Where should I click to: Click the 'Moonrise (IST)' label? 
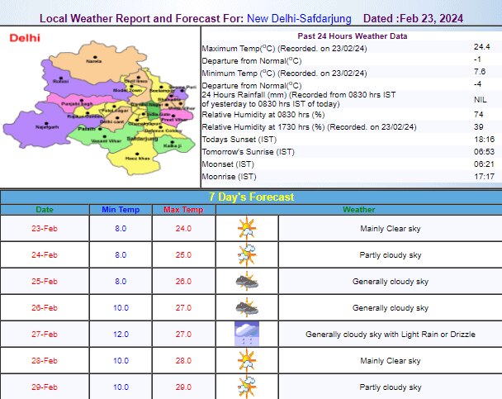229,177
